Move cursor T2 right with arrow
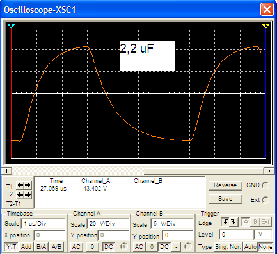 pyautogui.click(x=28, y=194)
